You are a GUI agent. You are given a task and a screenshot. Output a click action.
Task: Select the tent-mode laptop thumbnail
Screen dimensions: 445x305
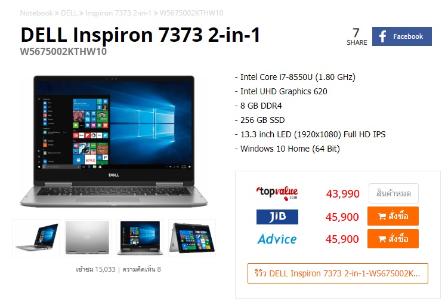coord(192,238)
